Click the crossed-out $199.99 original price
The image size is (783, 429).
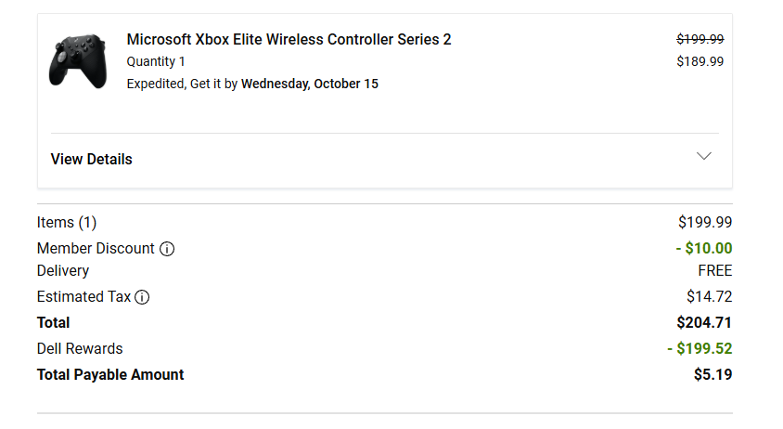700,39
